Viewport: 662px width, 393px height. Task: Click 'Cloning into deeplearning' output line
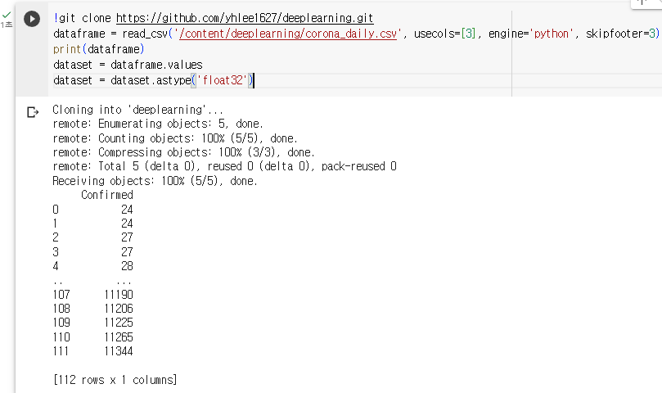point(137,110)
